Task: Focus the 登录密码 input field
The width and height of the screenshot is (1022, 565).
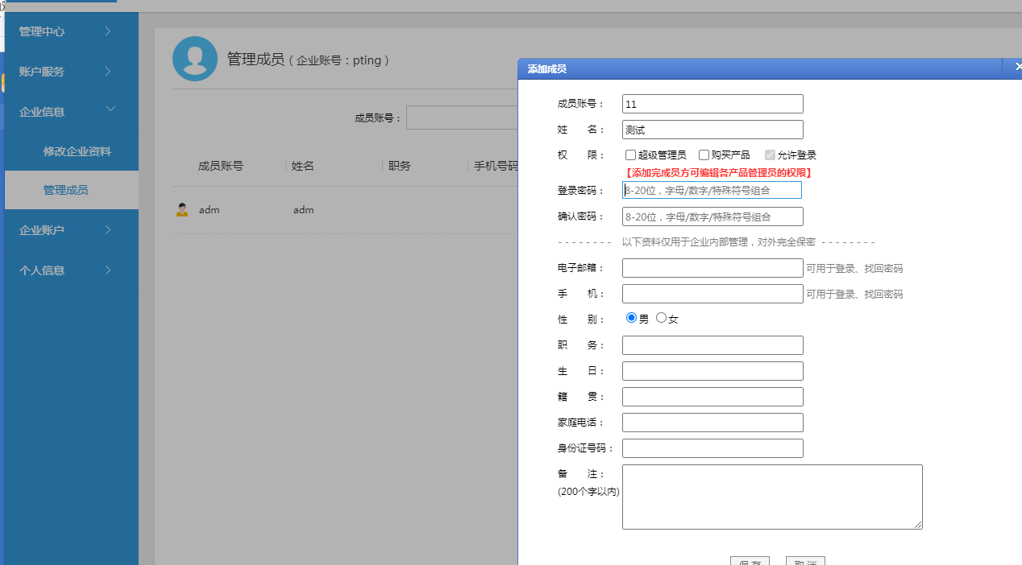Action: click(x=712, y=191)
